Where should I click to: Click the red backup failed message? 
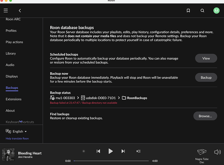coord(84,103)
